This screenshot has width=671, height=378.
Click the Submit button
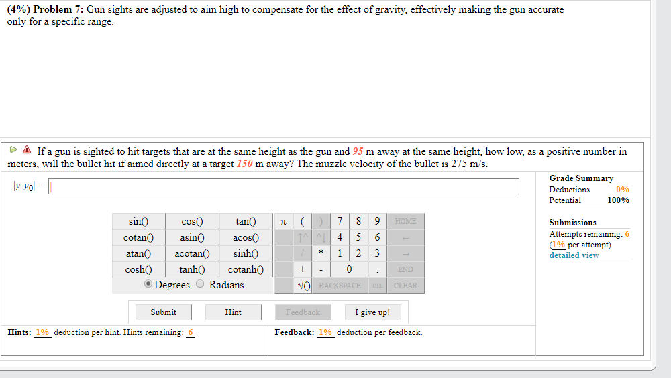point(164,312)
